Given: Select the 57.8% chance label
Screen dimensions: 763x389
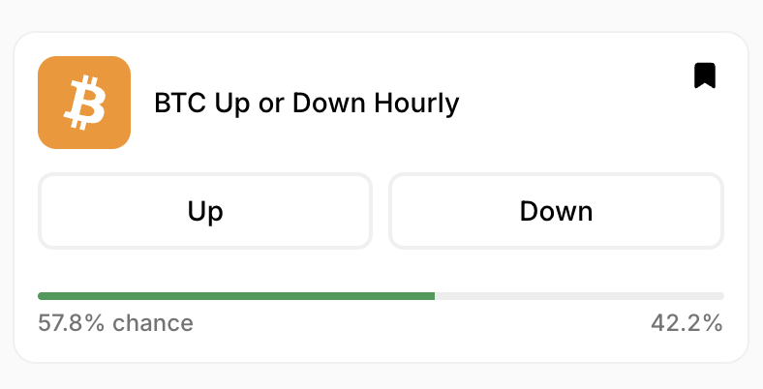Looking at the screenshot, I should [x=116, y=323].
